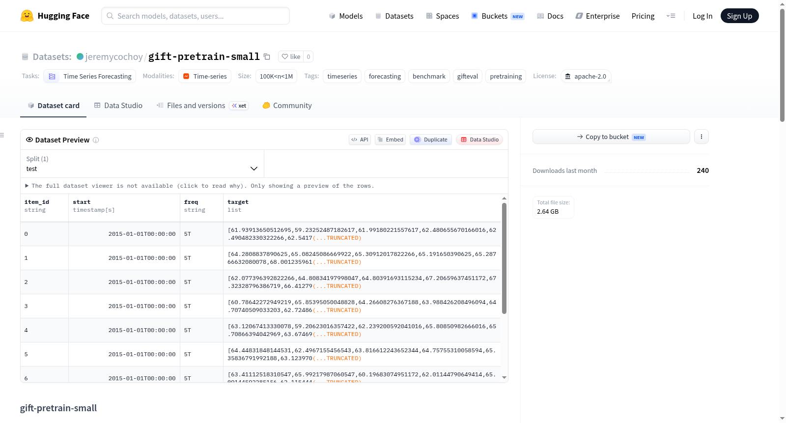786x423 pixels.
Task: Click the Time Series Forecasting task tag
Action: pos(90,76)
